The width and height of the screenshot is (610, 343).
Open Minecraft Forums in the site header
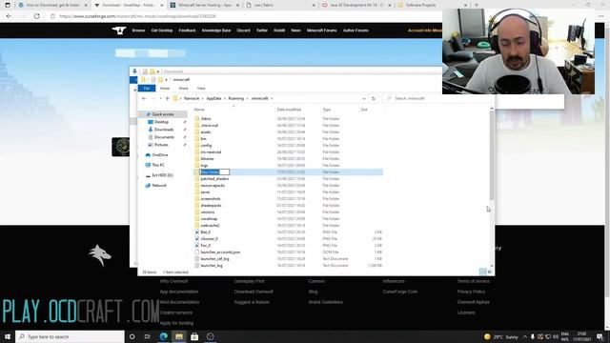(x=321, y=30)
